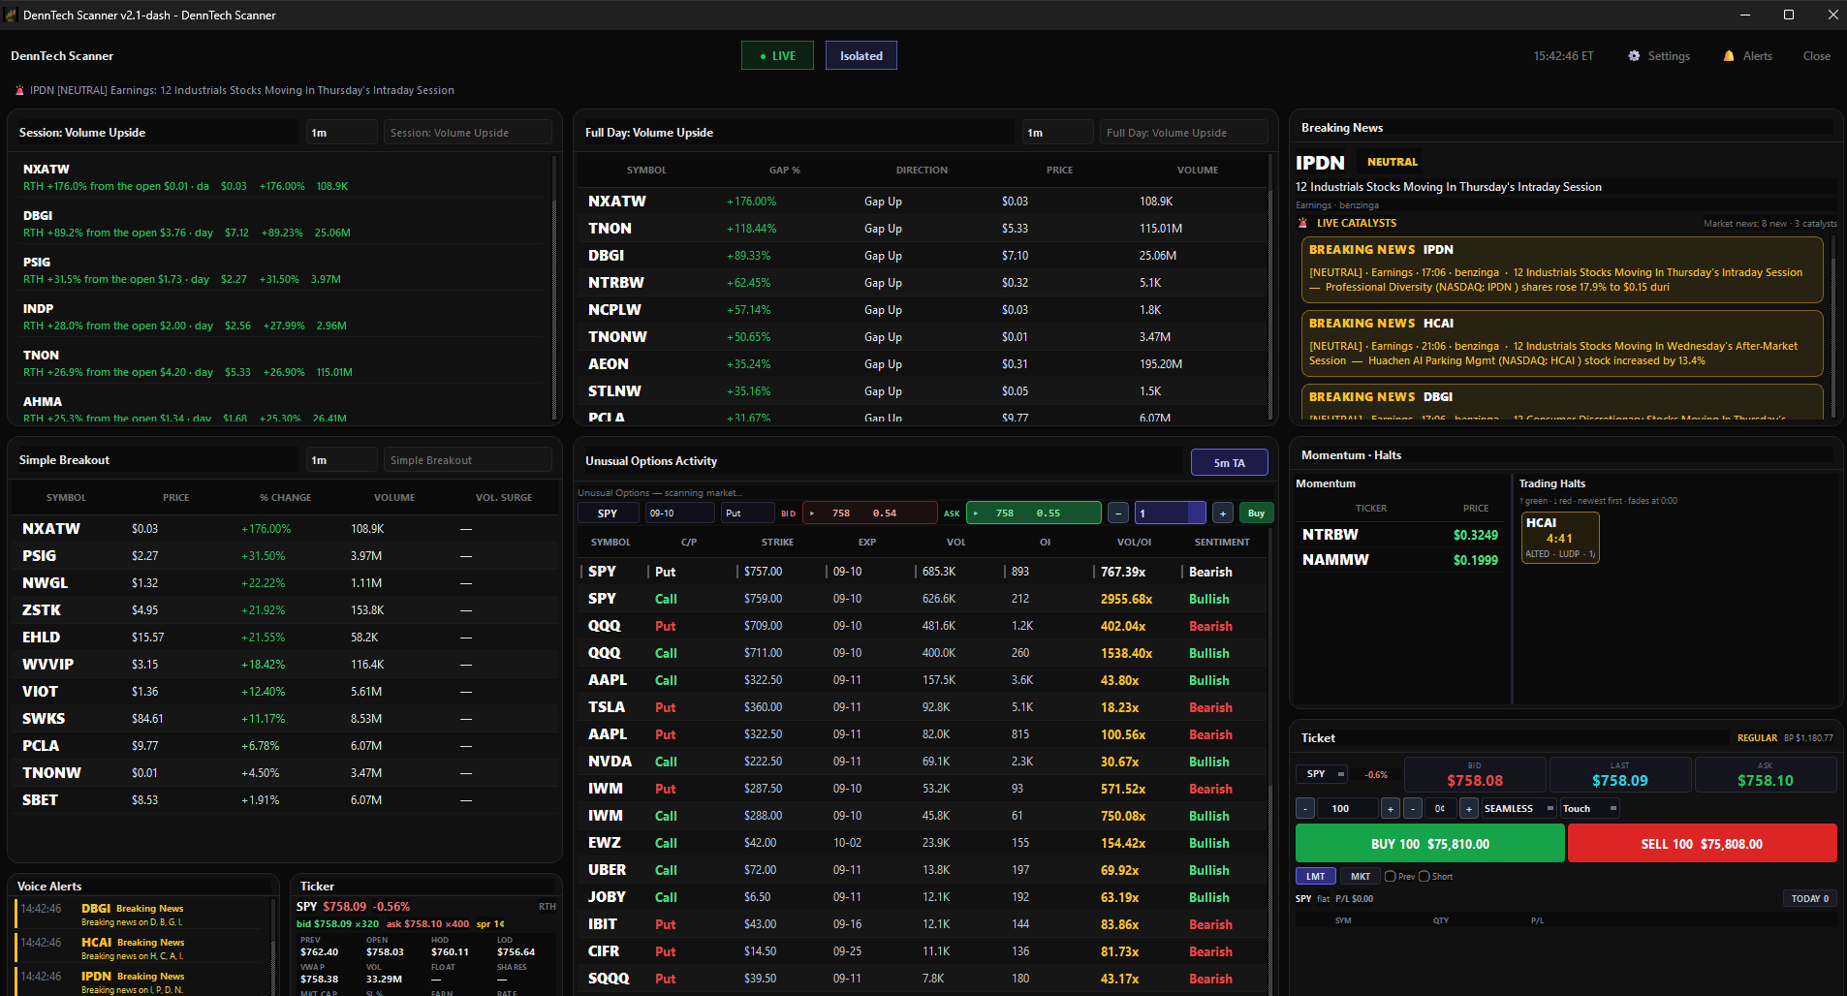Sort the Simple Breakout table by % CHANGE
The width and height of the screenshot is (1847, 996).
[285, 497]
